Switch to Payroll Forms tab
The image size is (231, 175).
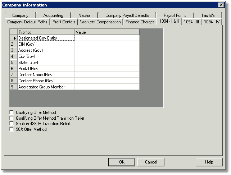point(175,15)
